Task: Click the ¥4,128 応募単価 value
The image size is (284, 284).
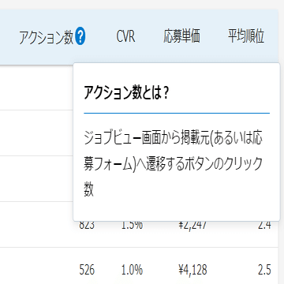Action: pyautogui.click(x=192, y=270)
